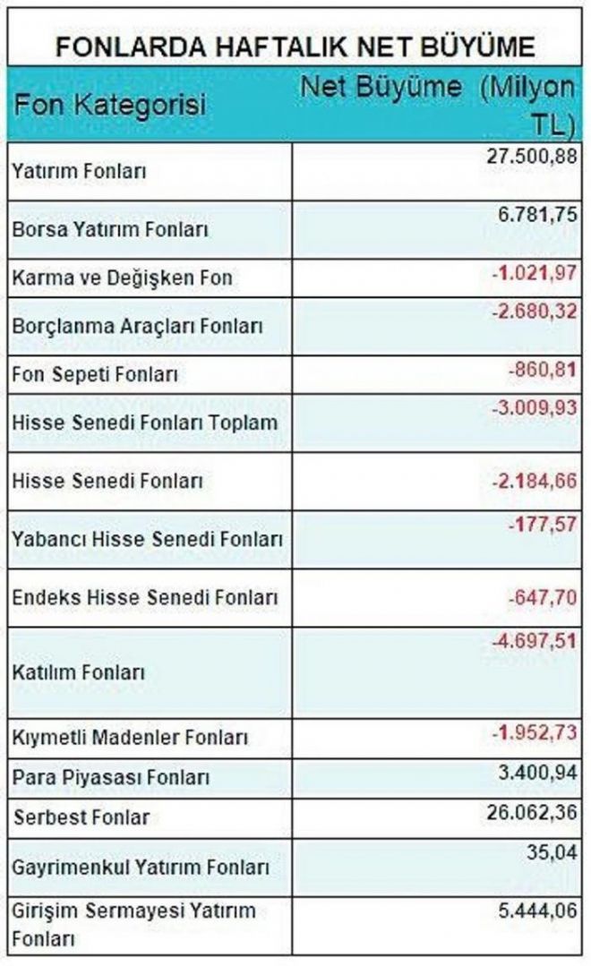The image size is (591, 966).
Task: Click the Borsa Yatırım Fonları label
Action: [x=110, y=230]
